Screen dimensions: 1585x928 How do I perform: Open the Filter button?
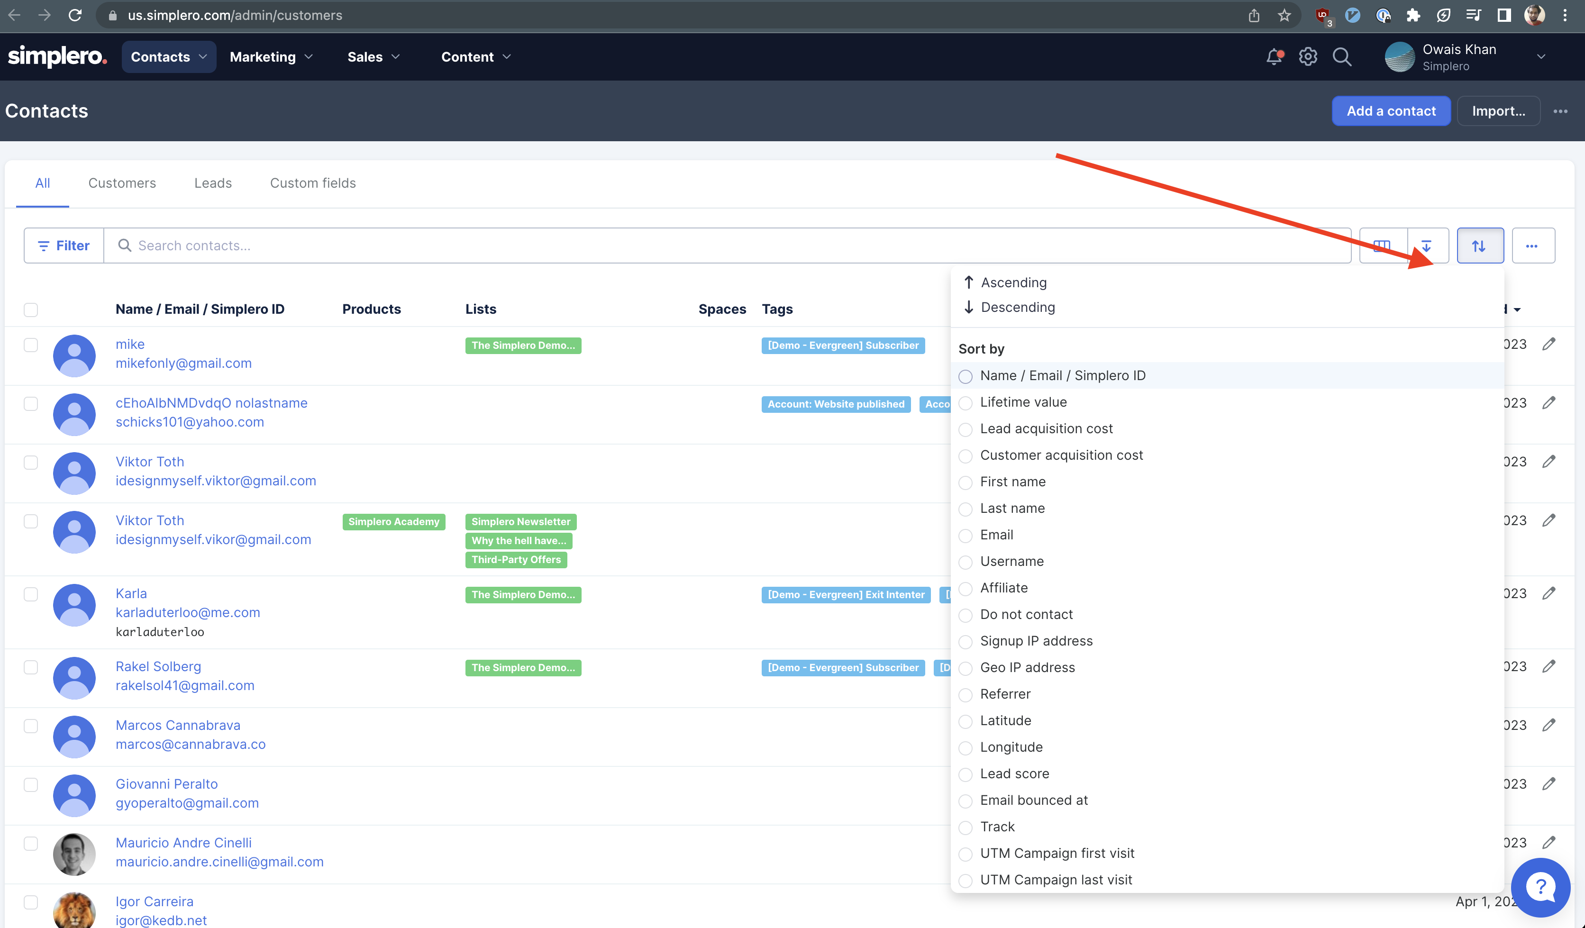point(64,246)
